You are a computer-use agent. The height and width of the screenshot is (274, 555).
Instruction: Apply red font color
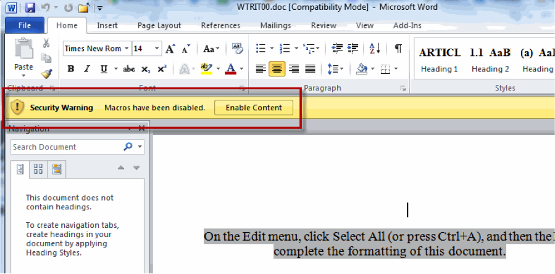click(x=230, y=69)
